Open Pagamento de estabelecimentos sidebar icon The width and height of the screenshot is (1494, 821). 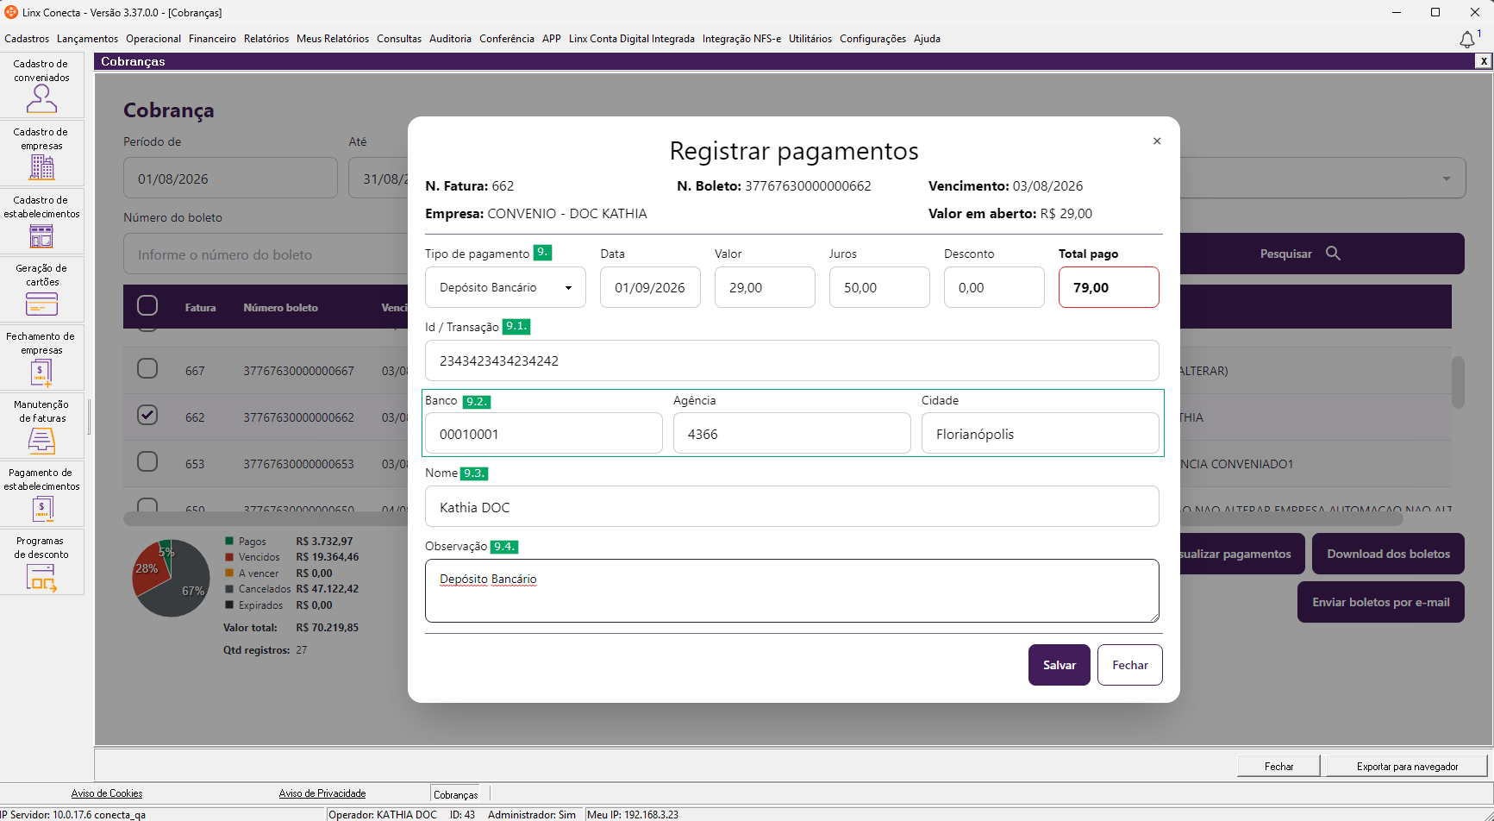41,494
